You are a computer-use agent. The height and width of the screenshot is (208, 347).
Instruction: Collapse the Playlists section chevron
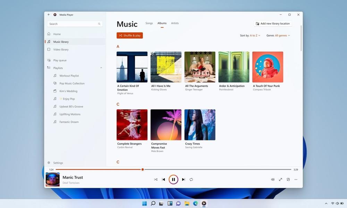(101, 68)
